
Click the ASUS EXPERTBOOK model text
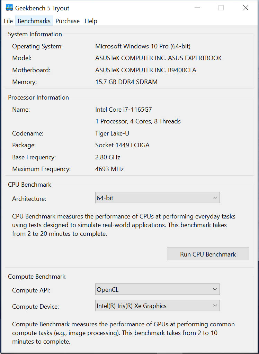pos(158,58)
